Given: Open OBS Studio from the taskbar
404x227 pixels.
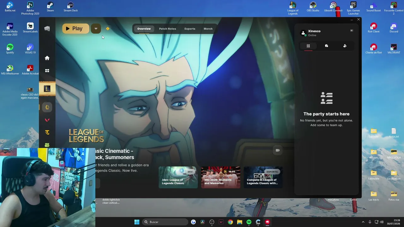Looking at the screenshot, I should click(212, 222).
